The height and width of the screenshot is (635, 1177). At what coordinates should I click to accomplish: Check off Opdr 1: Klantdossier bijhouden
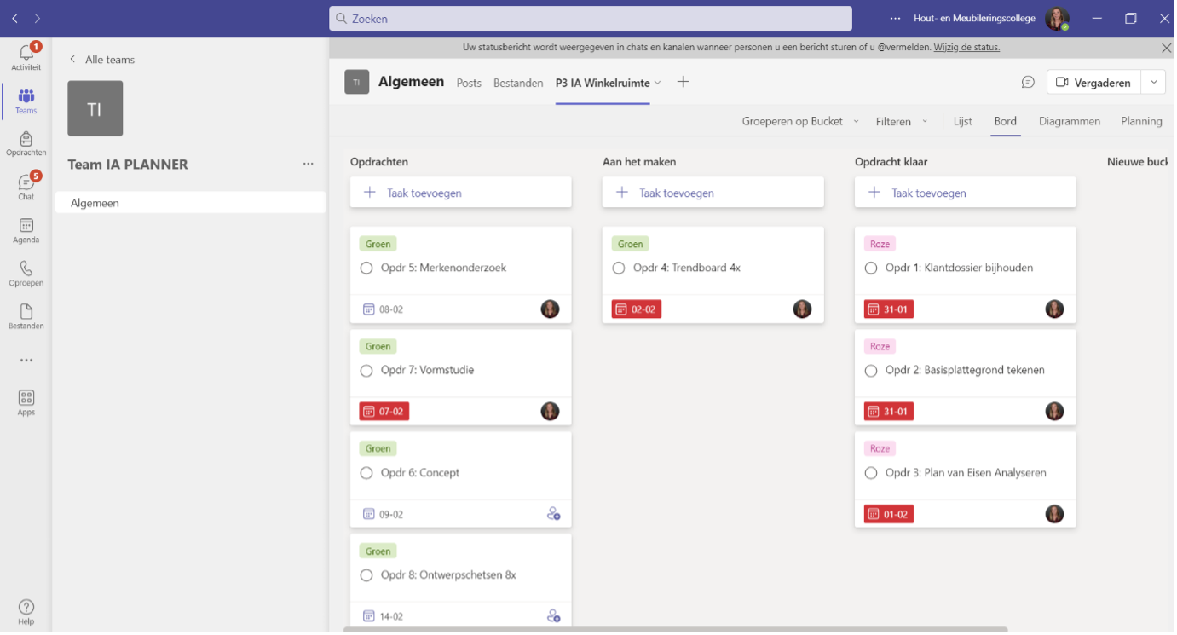tap(871, 268)
